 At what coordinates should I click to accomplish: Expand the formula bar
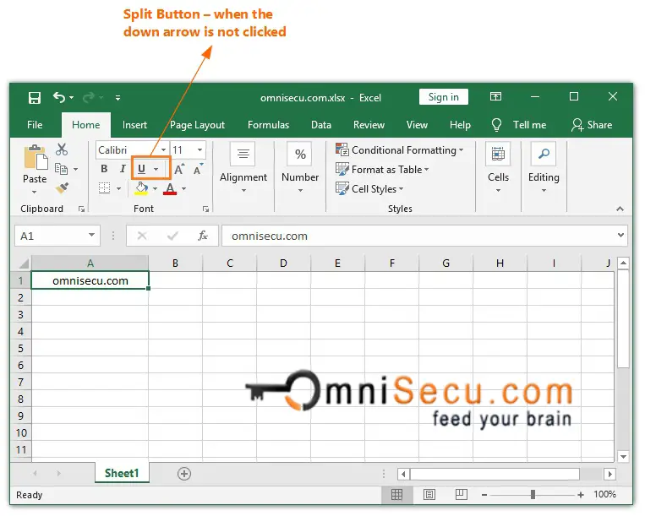[620, 236]
